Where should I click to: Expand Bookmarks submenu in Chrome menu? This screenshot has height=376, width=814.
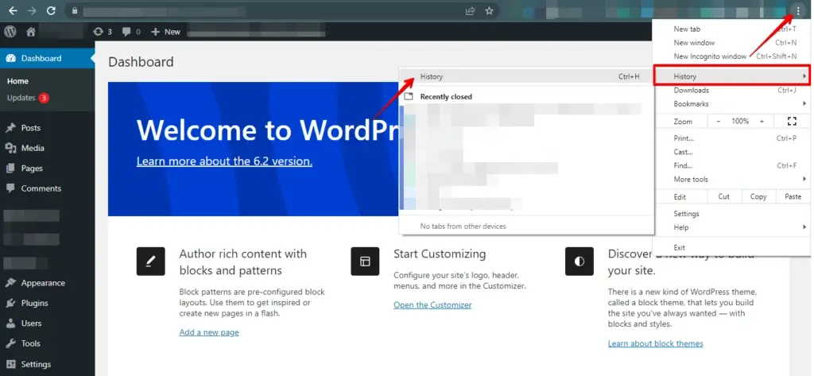731,104
